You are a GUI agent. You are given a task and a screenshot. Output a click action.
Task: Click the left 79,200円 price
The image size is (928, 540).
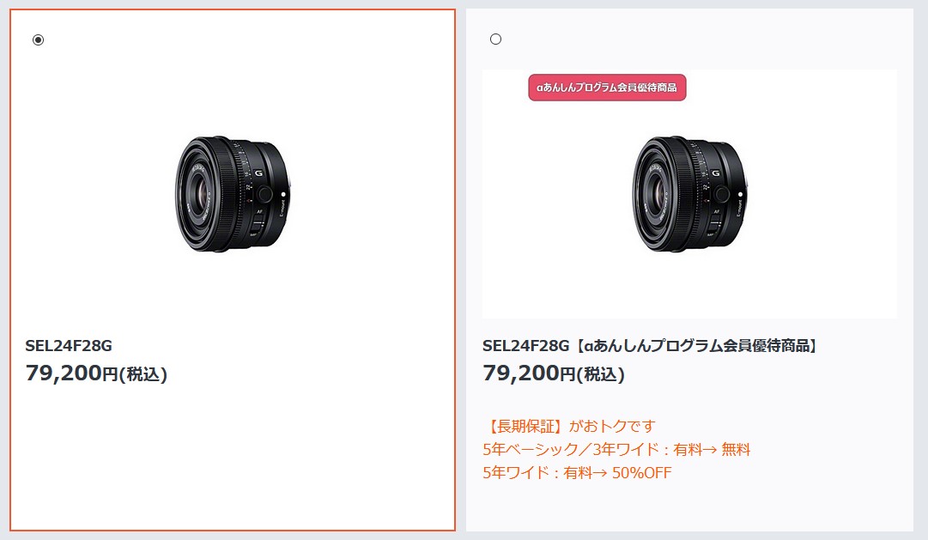pos(96,373)
